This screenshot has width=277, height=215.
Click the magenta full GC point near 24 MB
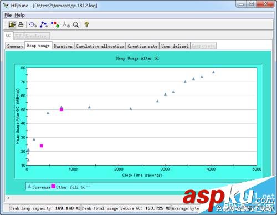pyautogui.click(x=42, y=146)
